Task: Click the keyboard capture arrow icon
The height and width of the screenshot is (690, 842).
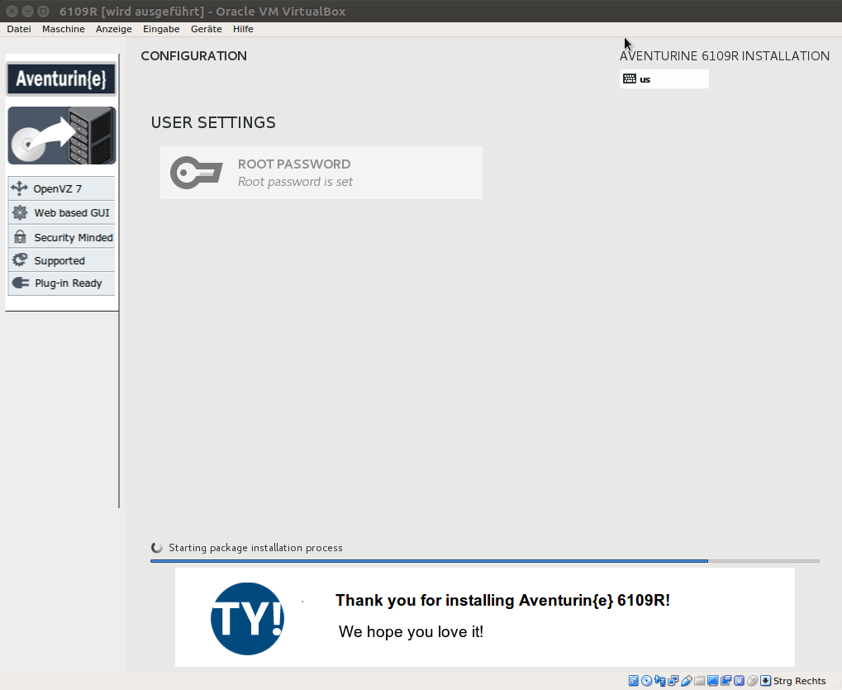Action: pos(765,681)
